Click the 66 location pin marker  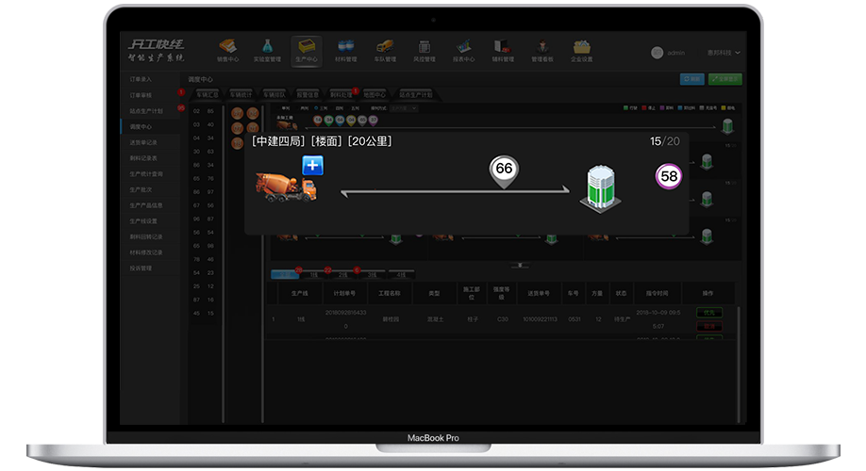504,171
